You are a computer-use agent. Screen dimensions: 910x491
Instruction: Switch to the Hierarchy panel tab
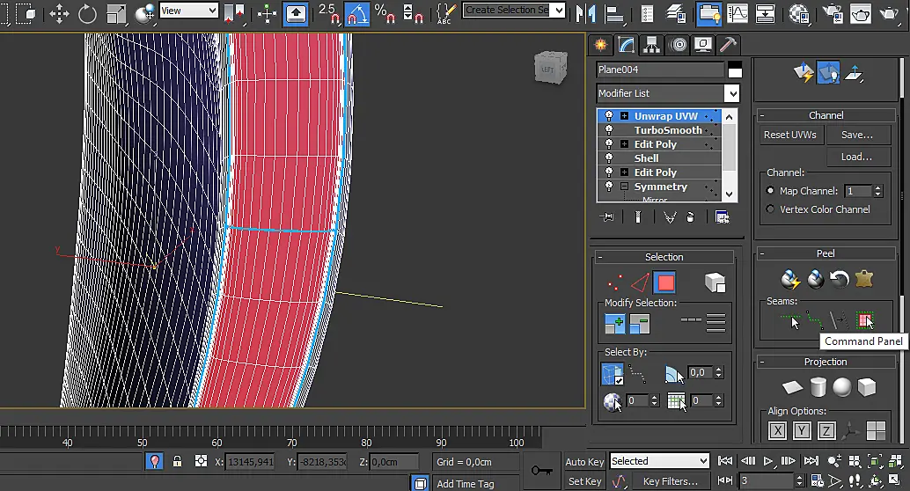point(652,45)
